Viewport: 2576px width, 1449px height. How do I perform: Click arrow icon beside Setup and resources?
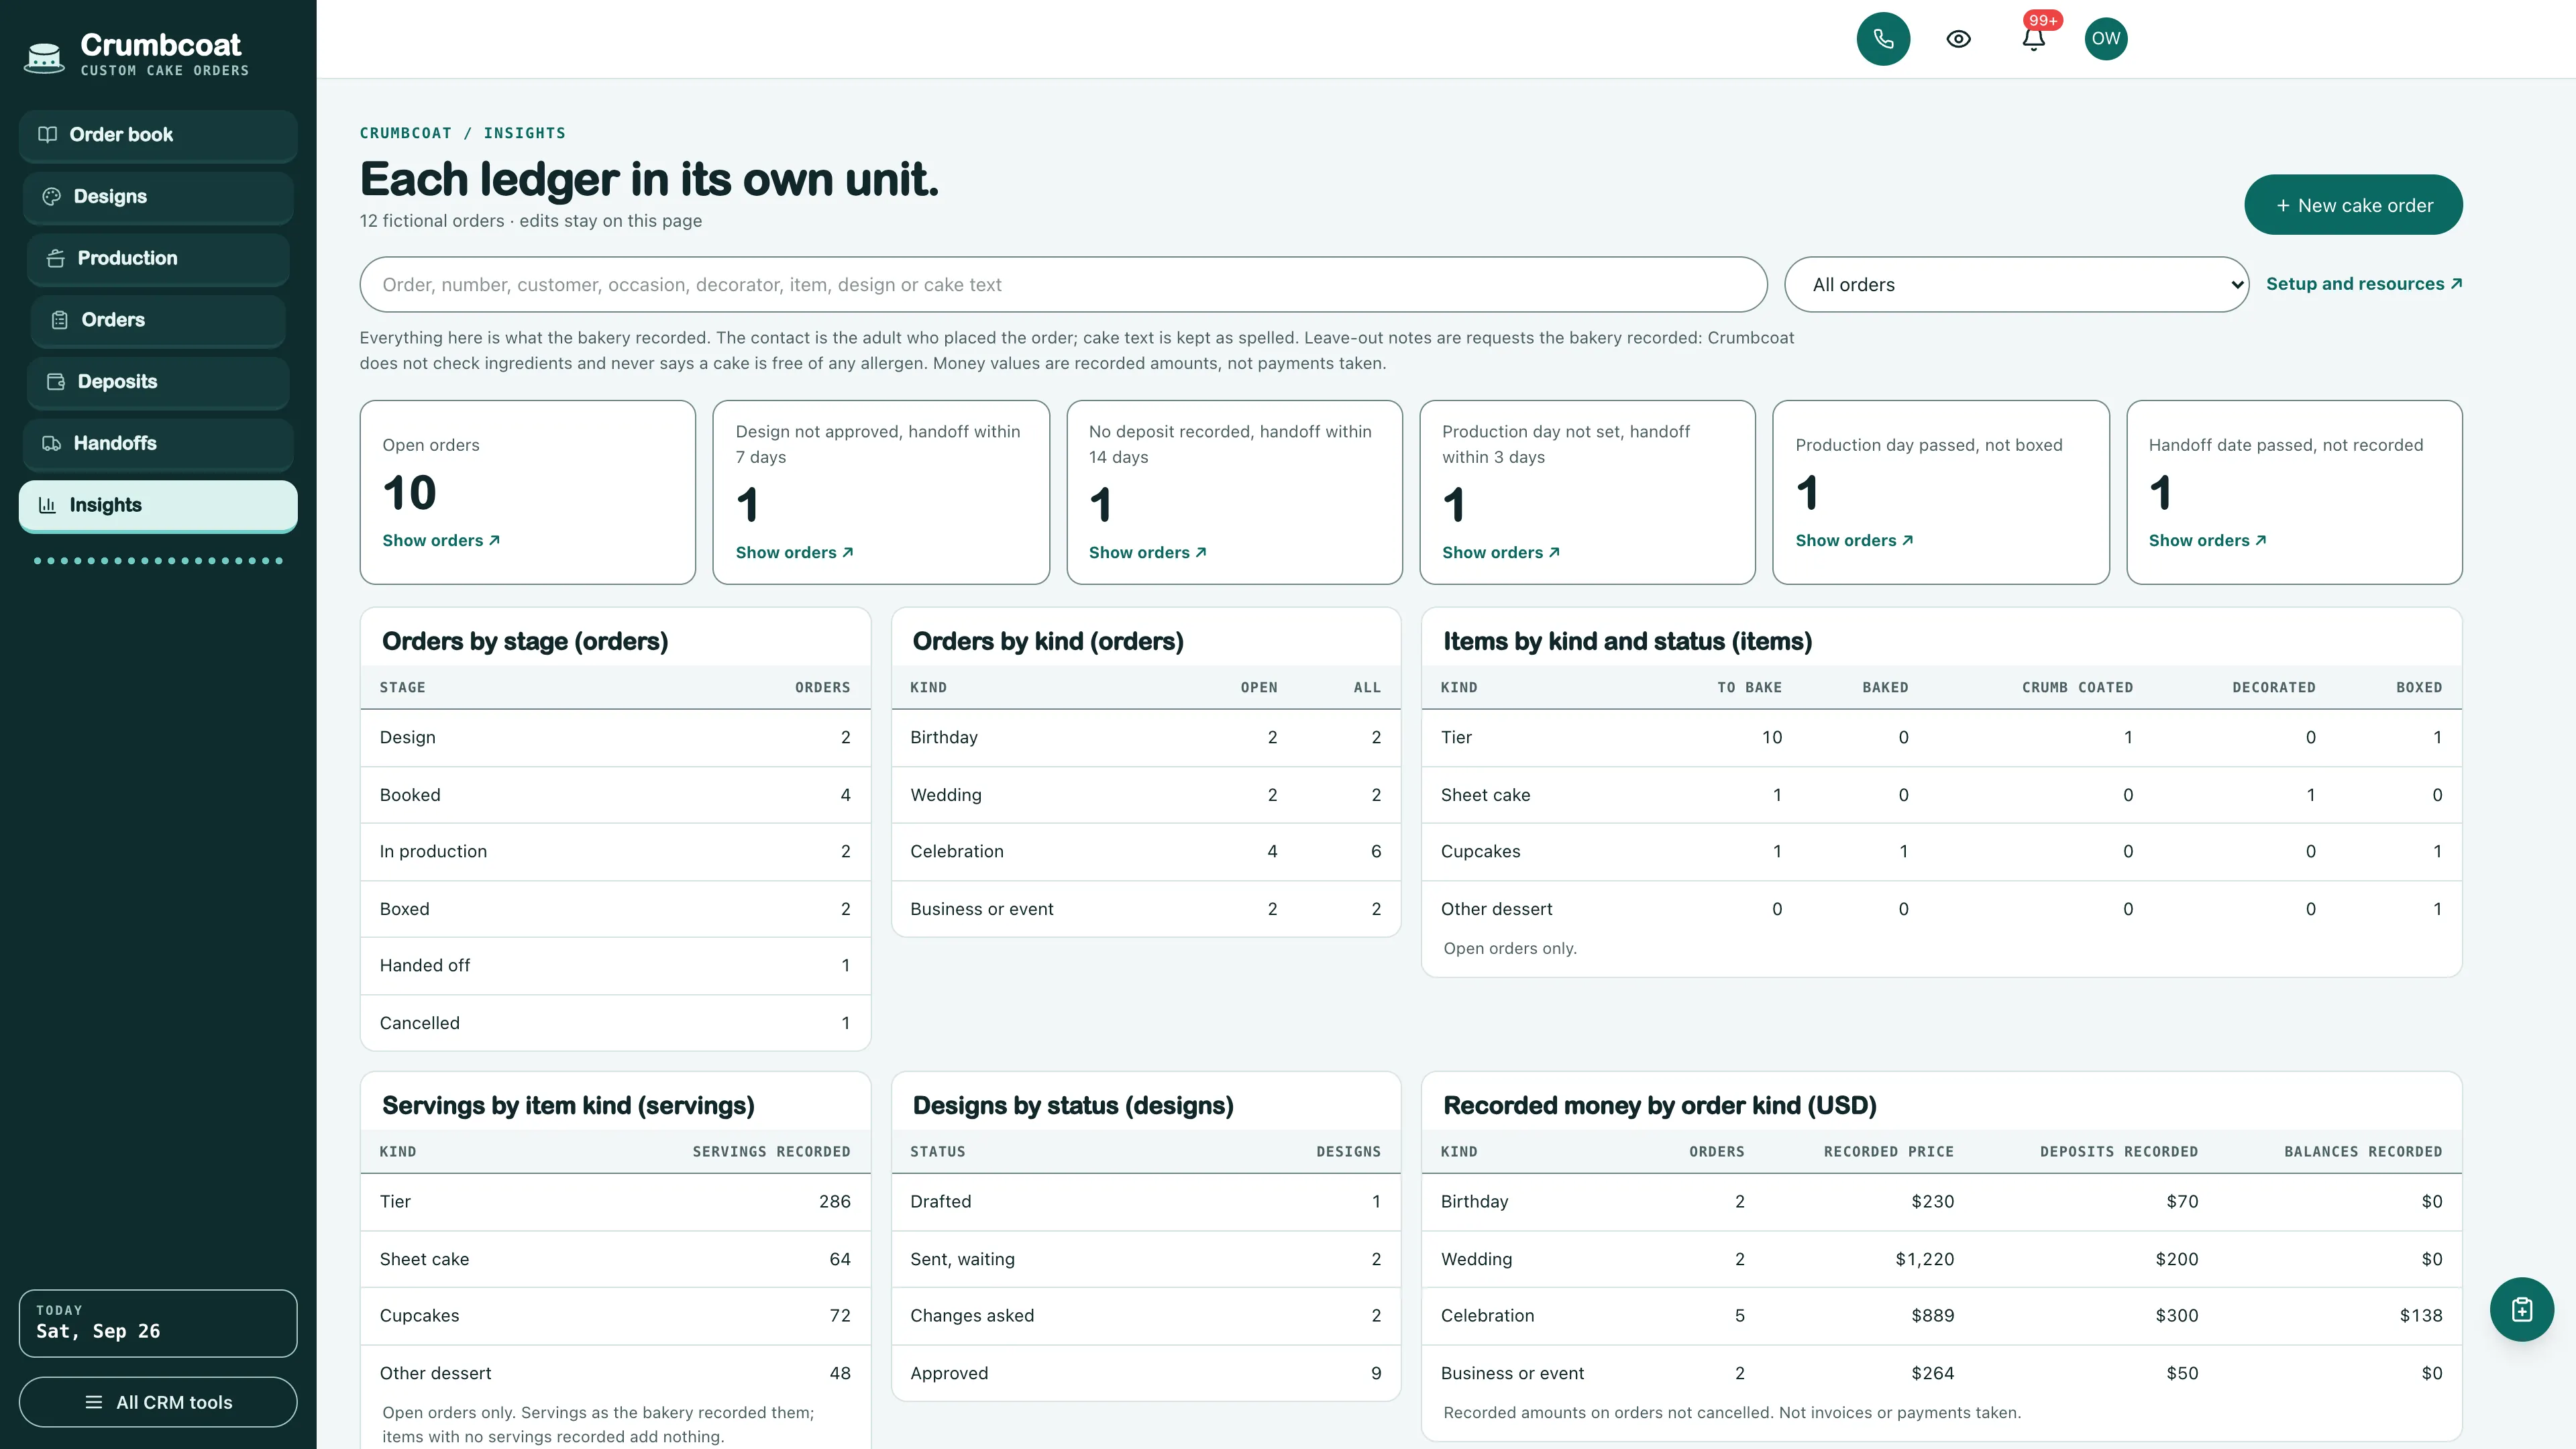2455,284
